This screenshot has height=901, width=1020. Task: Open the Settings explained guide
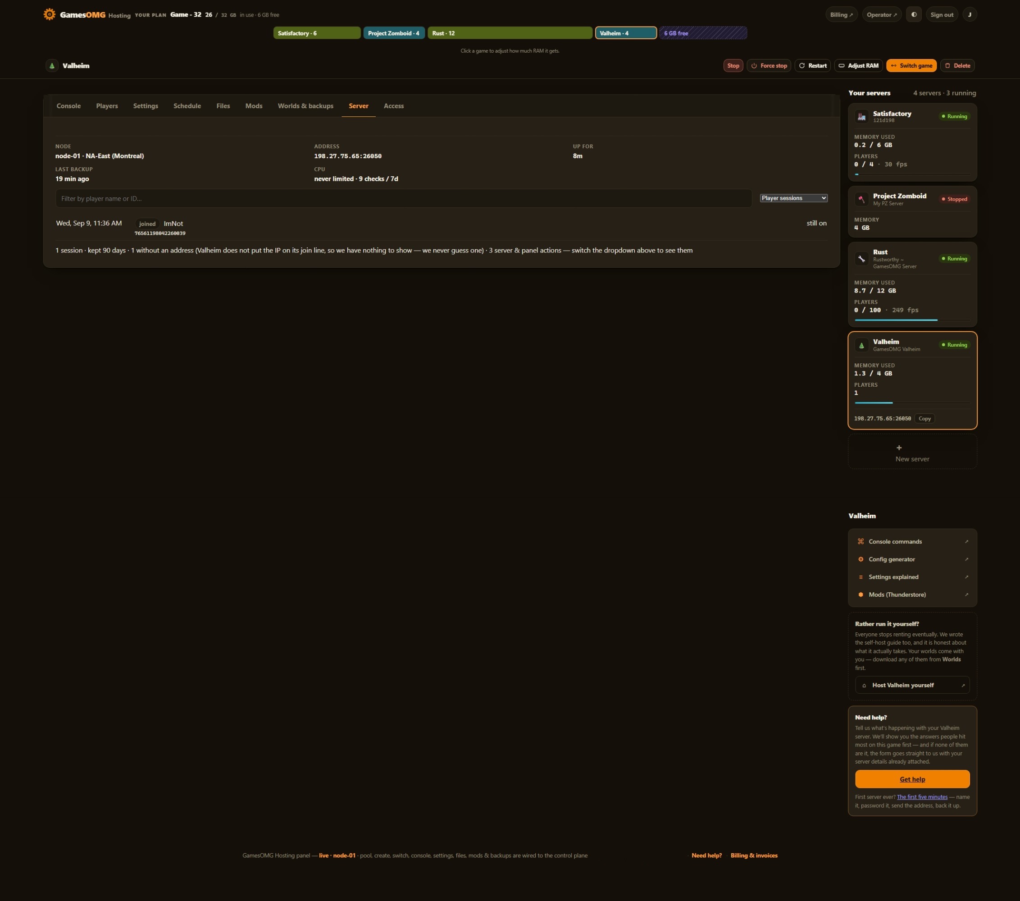pyautogui.click(x=912, y=577)
